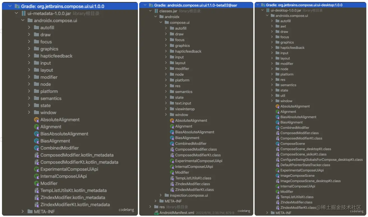
Task: Select ZIndexModifier.class in right panel
Action: coord(296,202)
